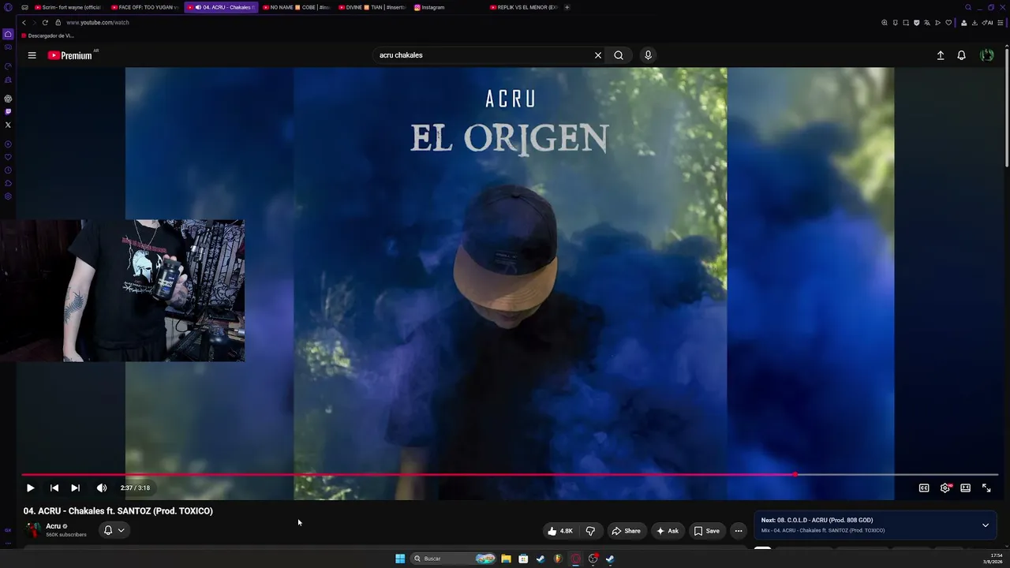Clear the search box with the X icon
The width and height of the screenshot is (1010, 568).
(x=598, y=55)
